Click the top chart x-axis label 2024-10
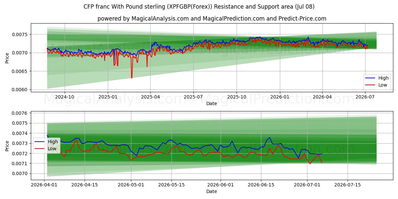This screenshot has height=199, width=398. [64, 97]
